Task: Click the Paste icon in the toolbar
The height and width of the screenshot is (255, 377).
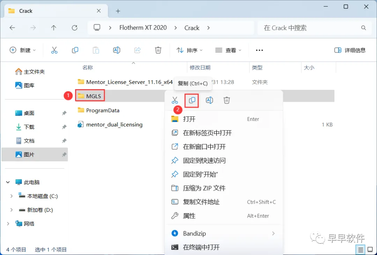Action: pos(96,50)
